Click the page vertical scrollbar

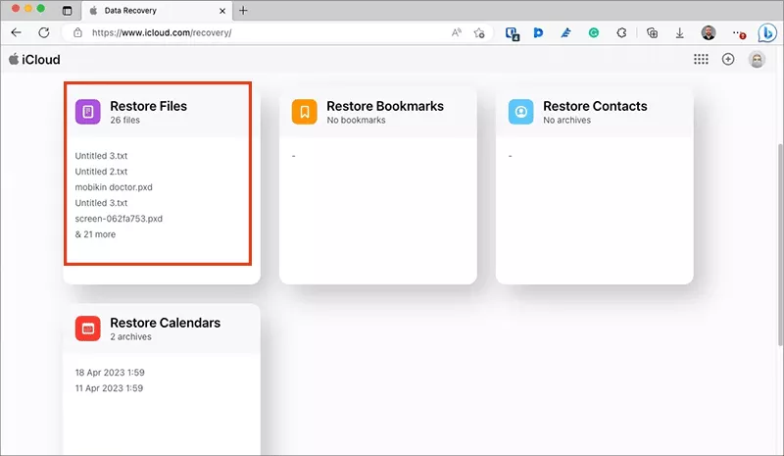[x=780, y=245]
